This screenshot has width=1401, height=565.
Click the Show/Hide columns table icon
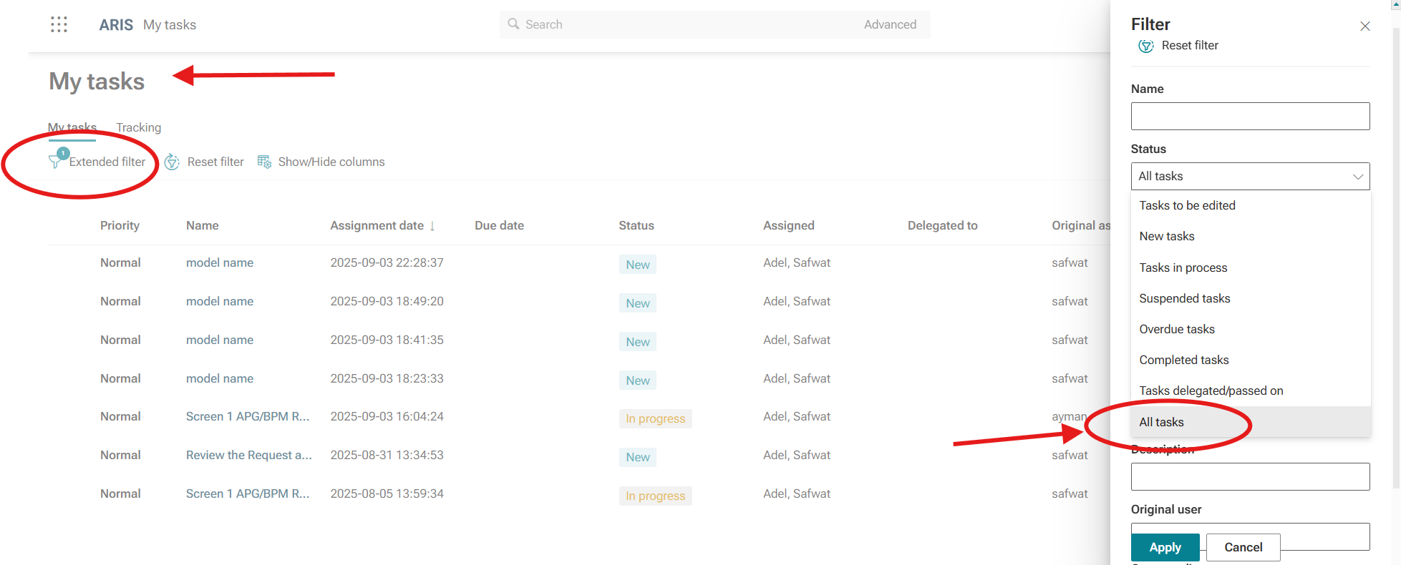click(264, 162)
